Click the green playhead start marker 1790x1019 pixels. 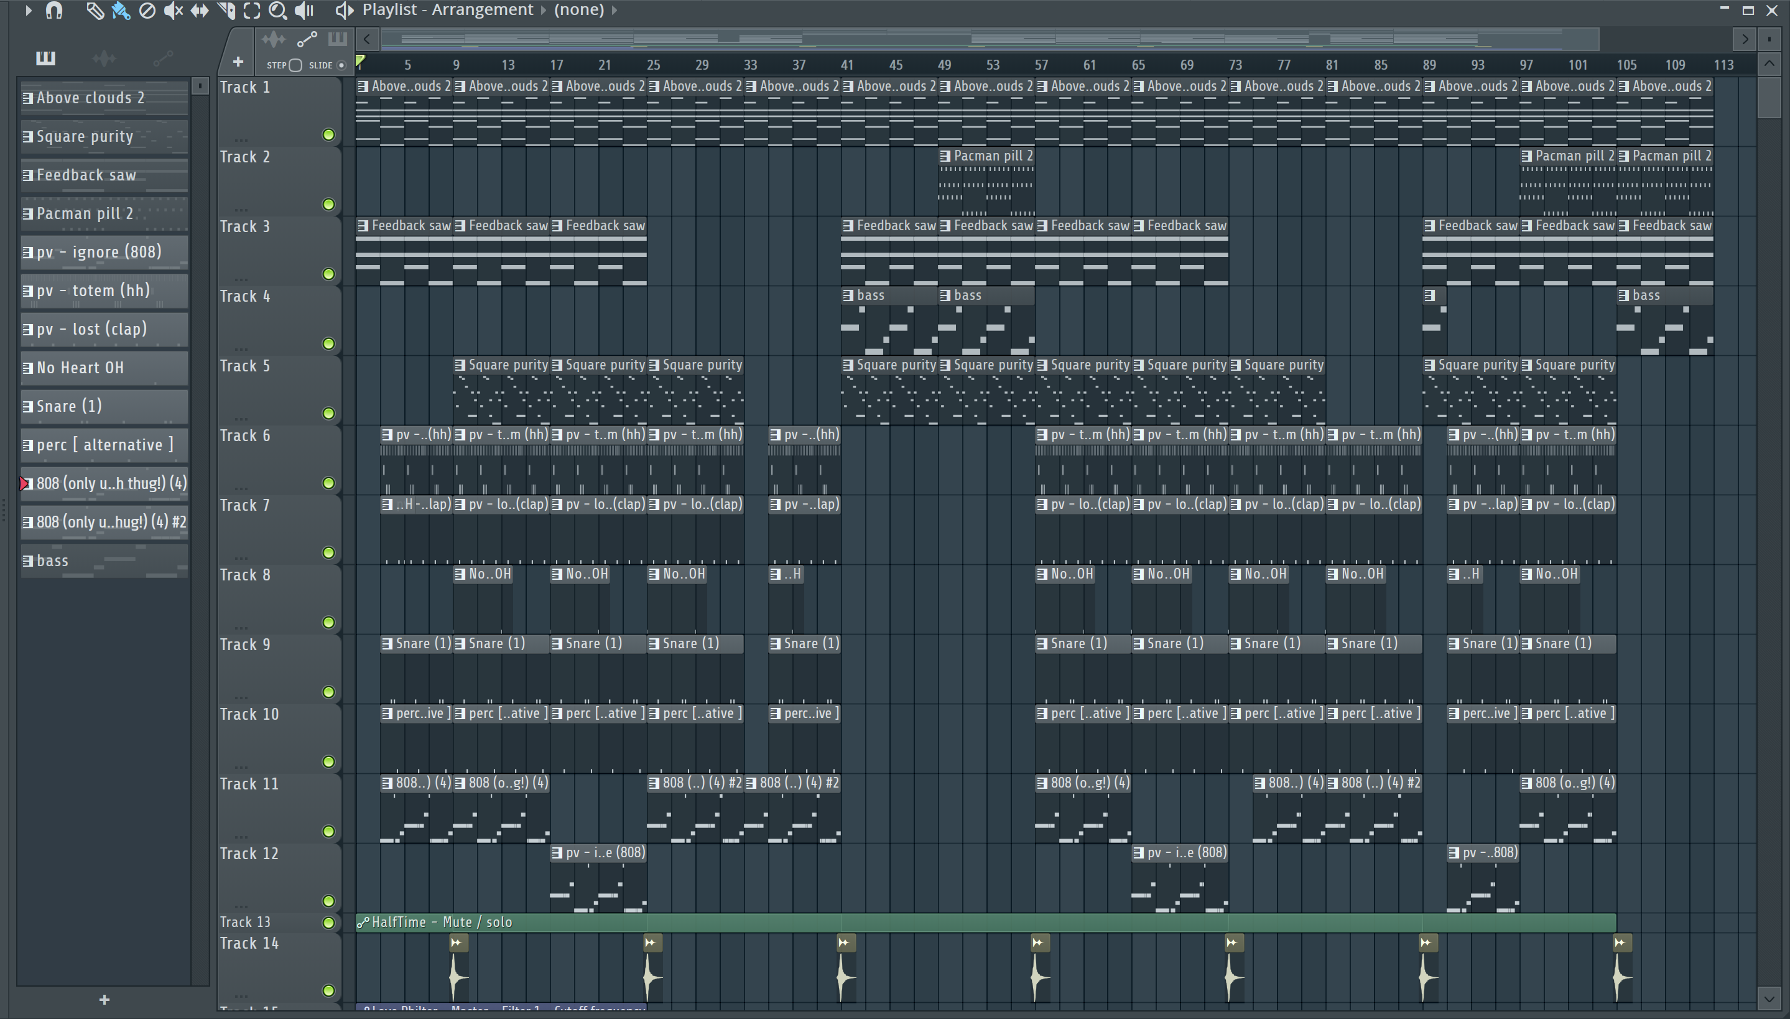tap(360, 62)
